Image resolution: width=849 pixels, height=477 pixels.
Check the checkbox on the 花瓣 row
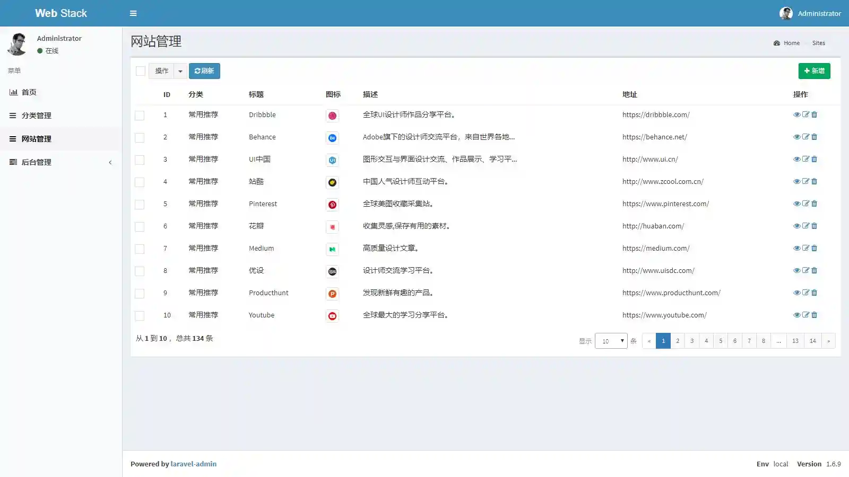(x=140, y=226)
